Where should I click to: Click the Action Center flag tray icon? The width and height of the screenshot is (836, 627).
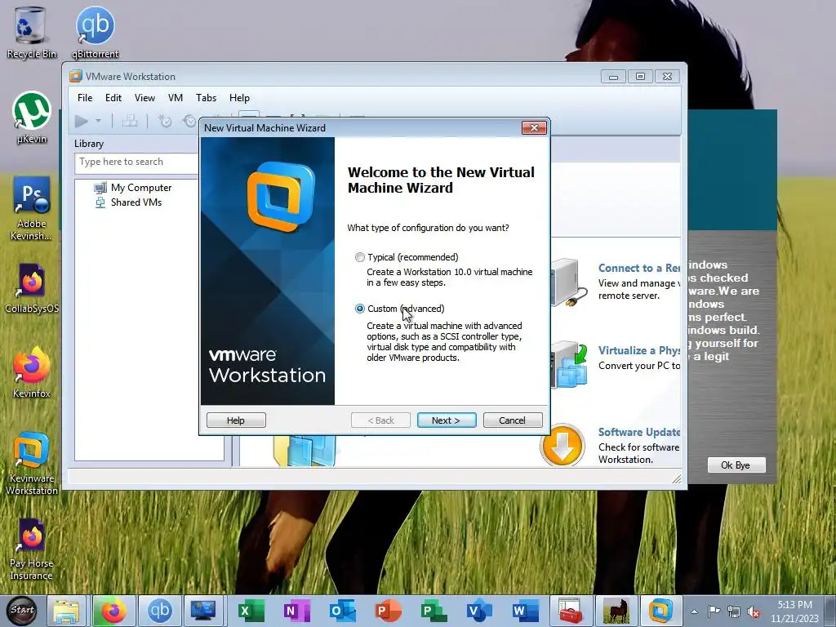(714, 611)
